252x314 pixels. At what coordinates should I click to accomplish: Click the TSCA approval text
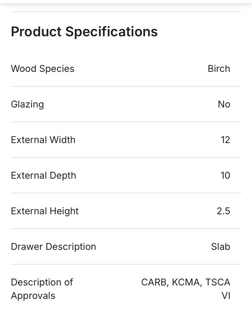pos(218,282)
